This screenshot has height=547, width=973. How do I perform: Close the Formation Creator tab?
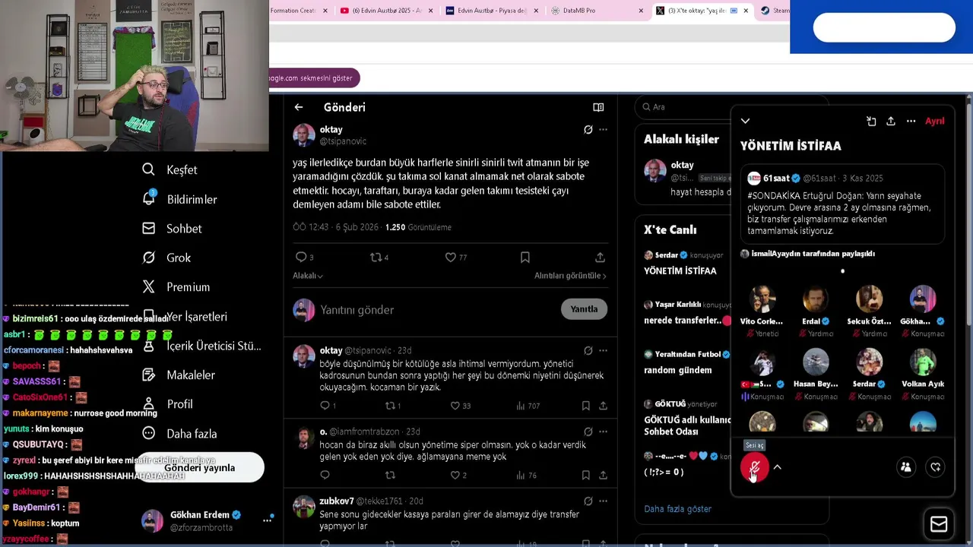[x=325, y=11]
